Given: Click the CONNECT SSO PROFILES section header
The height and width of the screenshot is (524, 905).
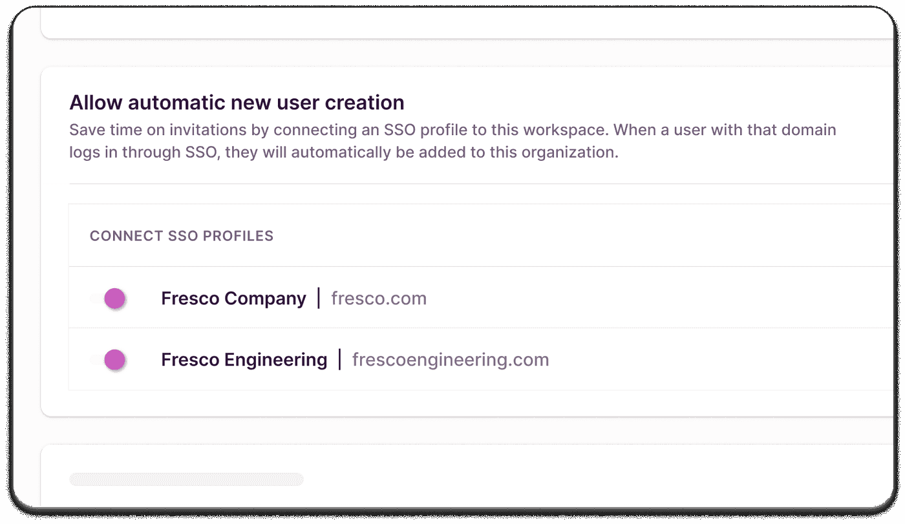Looking at the screenshot, I should coord(181,236).
